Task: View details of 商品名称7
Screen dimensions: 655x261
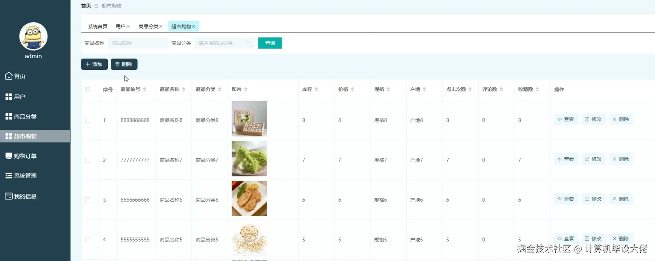Action: pos(566,159)
